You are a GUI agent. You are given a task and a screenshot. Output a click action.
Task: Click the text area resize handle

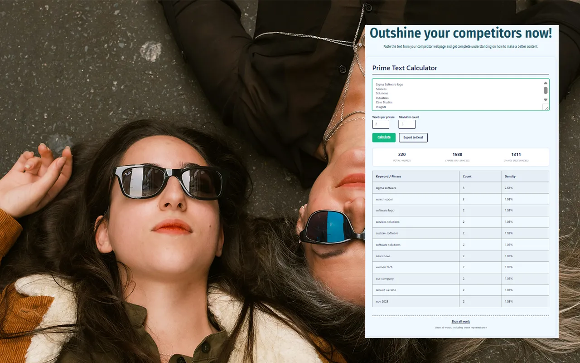pyautogui.click(x=546, y=108)
